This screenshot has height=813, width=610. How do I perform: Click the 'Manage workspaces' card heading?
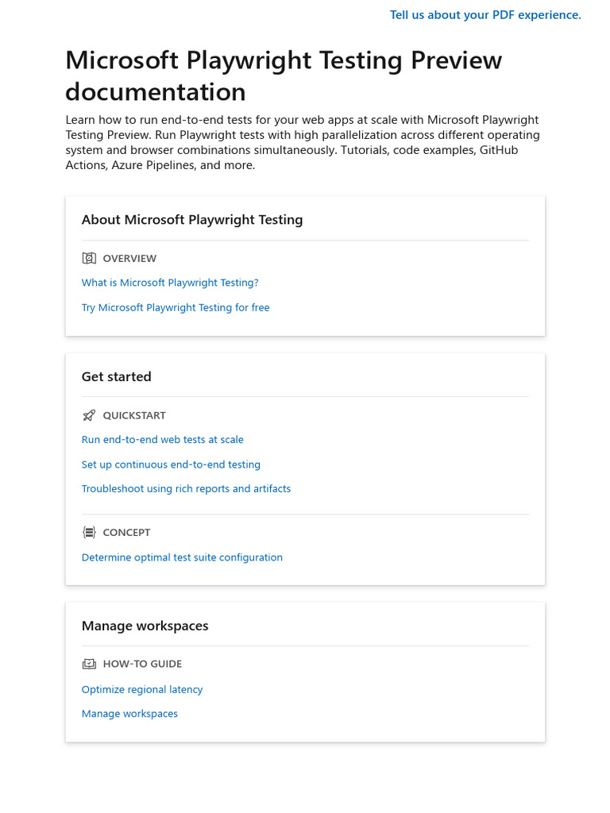(x=145, y=626)
